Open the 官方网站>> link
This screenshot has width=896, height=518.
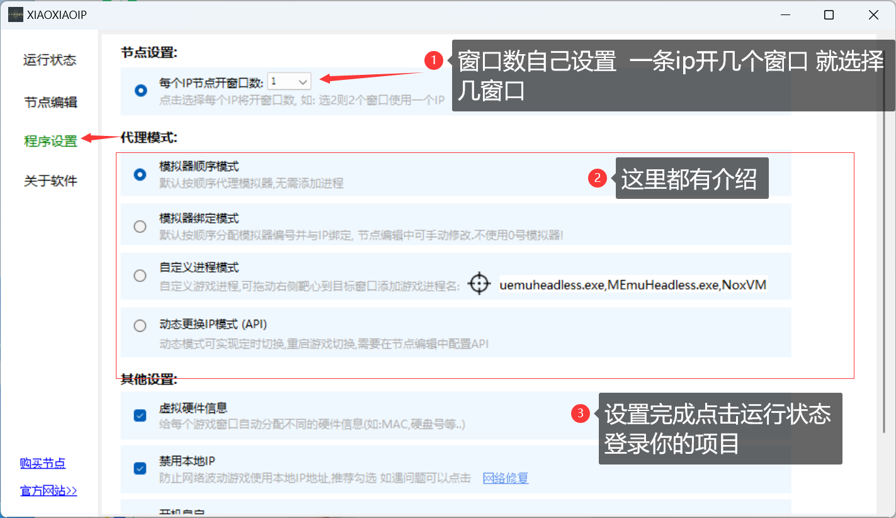click(x=48, y=491)
